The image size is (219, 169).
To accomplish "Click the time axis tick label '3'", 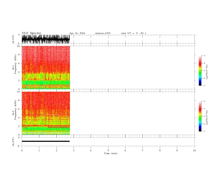I will [74, 150].
